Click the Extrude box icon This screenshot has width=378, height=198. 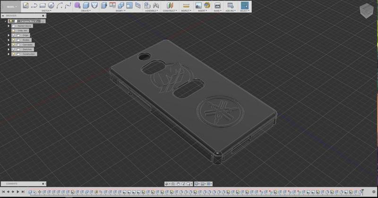[x=86, y=5]
